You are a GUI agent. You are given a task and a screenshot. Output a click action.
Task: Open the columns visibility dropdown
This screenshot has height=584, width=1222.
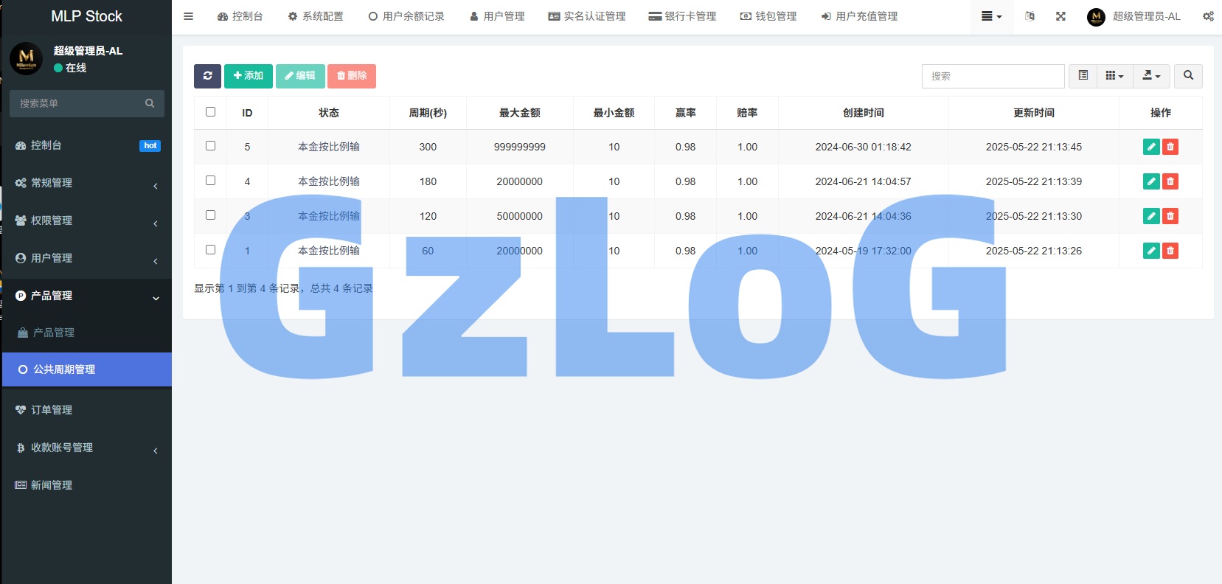(1114, 76)
